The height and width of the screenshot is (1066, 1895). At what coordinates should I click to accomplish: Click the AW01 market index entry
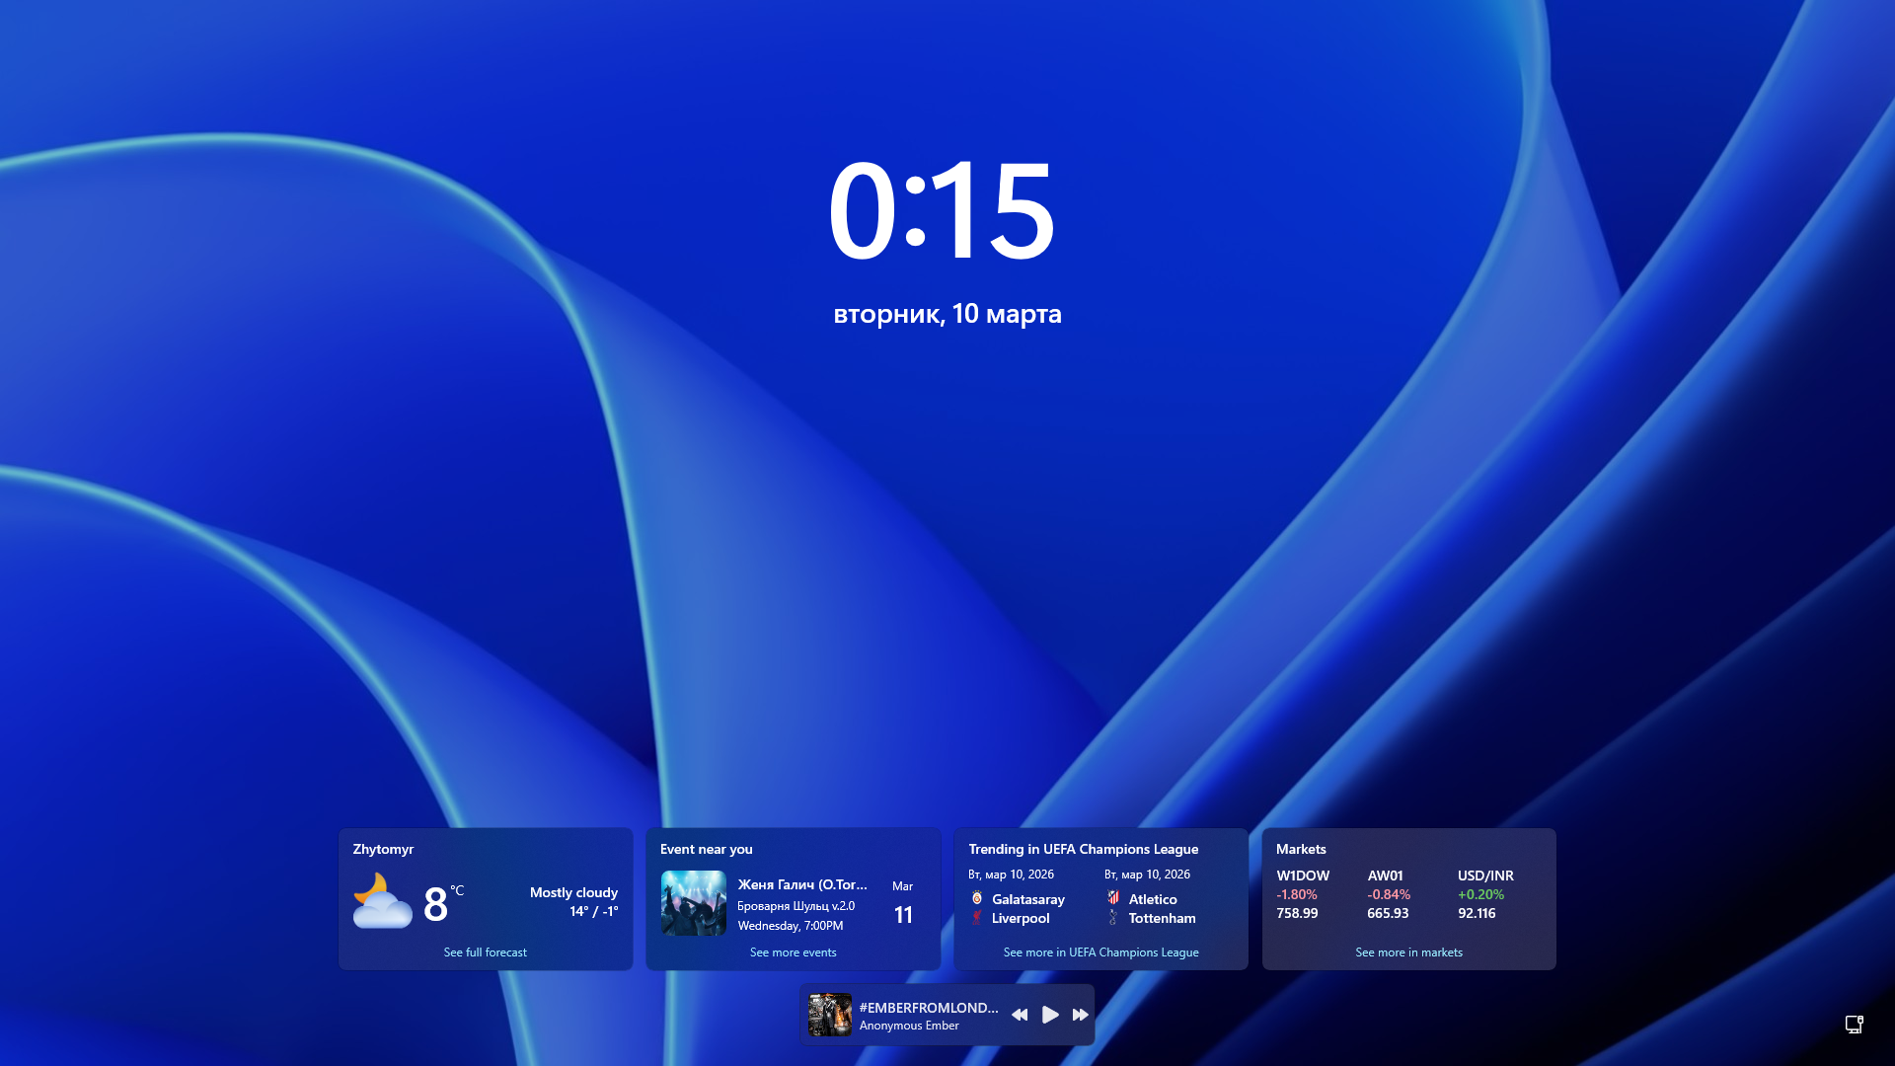pyautogui.click(x=1388, y=894)
